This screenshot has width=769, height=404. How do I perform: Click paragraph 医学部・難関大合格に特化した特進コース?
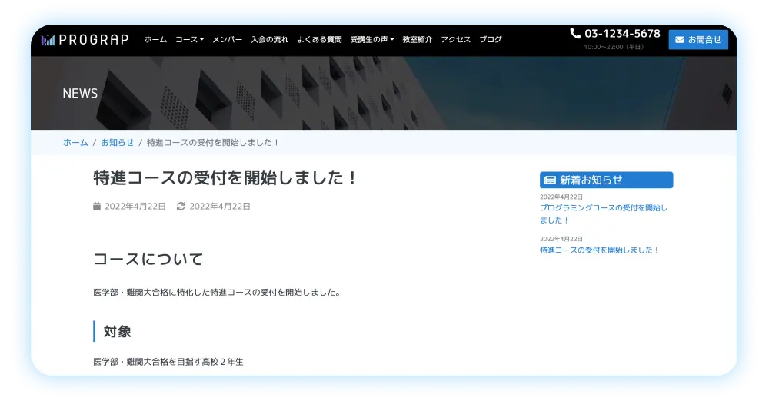(x=218, y=293)
